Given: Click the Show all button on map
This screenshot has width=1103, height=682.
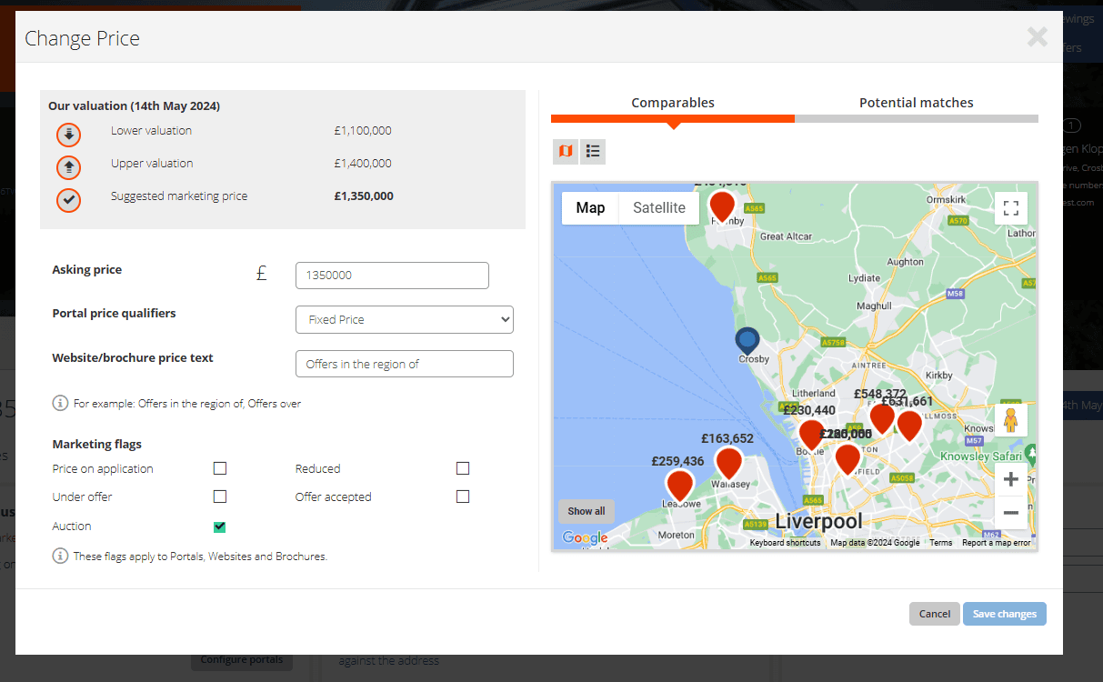Looking at the screenshot, I should 587,511.
